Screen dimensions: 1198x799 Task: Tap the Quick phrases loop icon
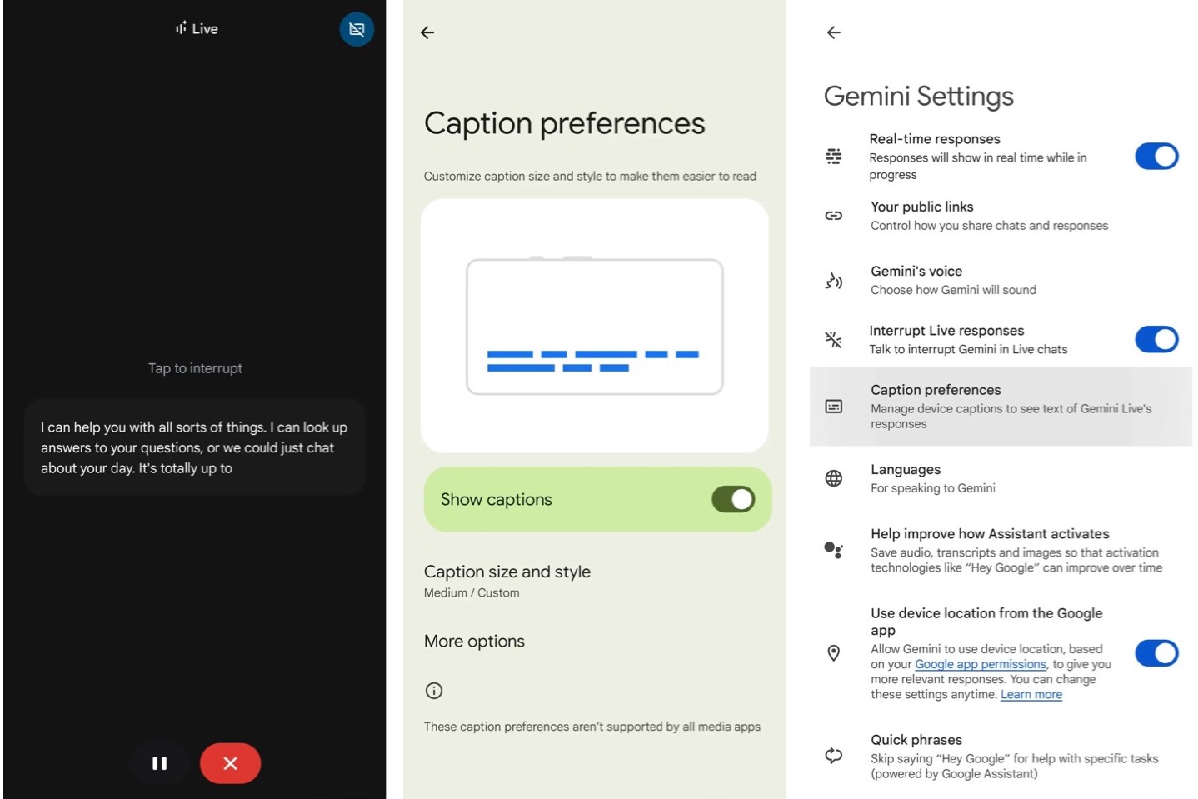click(x=833, y=756)
